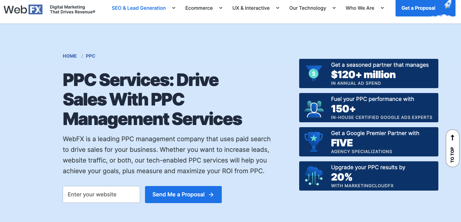The height and width of the screenshot is (222, 461).
Task: Click the dollar funnel icon in ad spend card
Action: [314, 73]
